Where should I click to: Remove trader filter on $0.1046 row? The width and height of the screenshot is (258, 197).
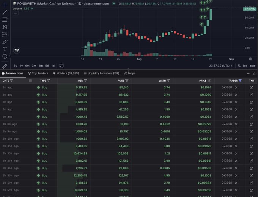point(236,102)
